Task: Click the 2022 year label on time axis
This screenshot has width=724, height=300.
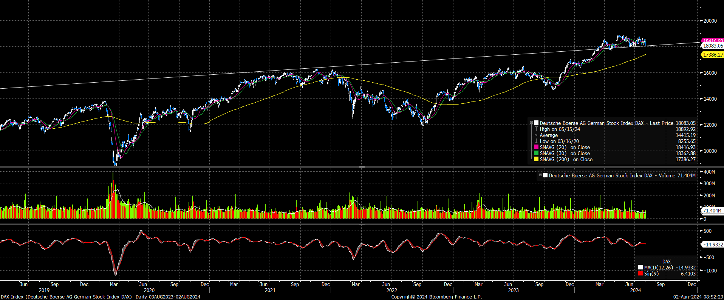Action: (x=392, y=290)
